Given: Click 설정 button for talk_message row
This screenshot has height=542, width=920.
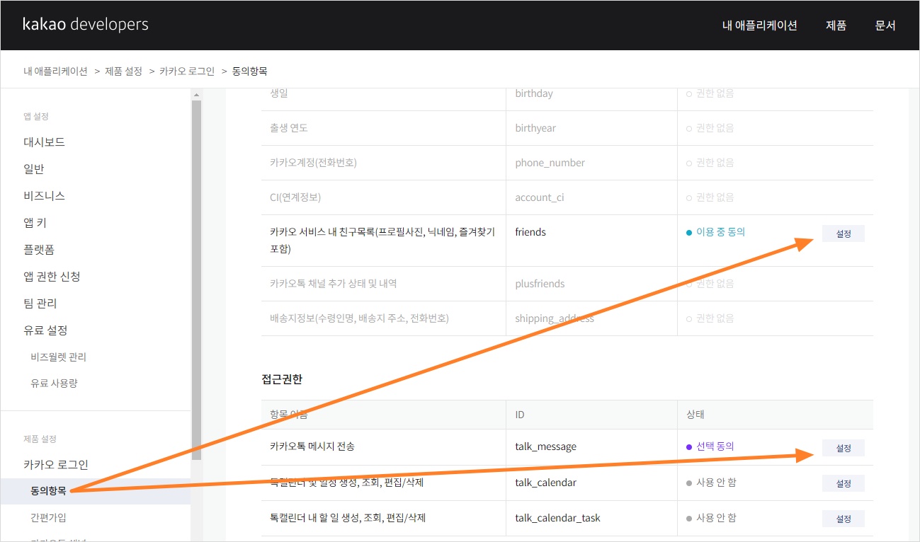Looking at the screenshot, I should coord(844,448).
